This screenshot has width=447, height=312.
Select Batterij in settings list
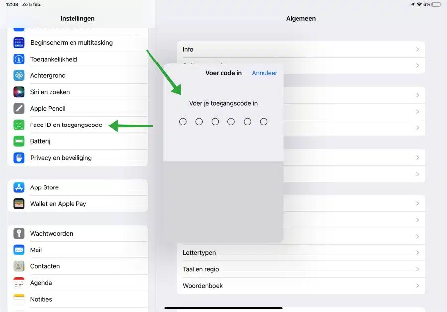(x=77, y=141)
